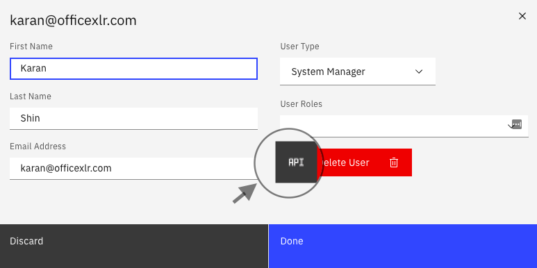Expand the User Roles multi-select field
The width and height of the screenshot is (537, 268).
pos(404,126)
